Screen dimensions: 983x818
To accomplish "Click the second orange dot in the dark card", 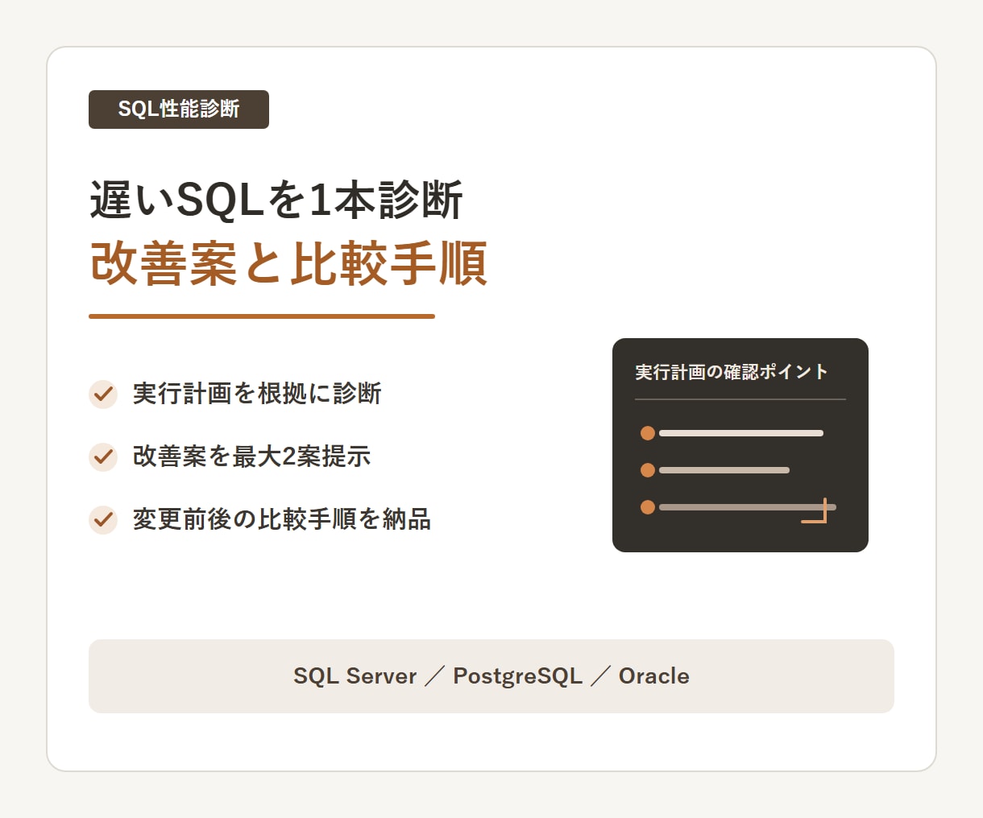I will coord(647,470).
